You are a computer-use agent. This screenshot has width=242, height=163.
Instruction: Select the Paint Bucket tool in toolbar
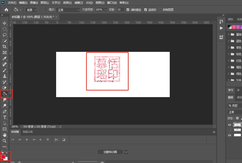[5, 94]
